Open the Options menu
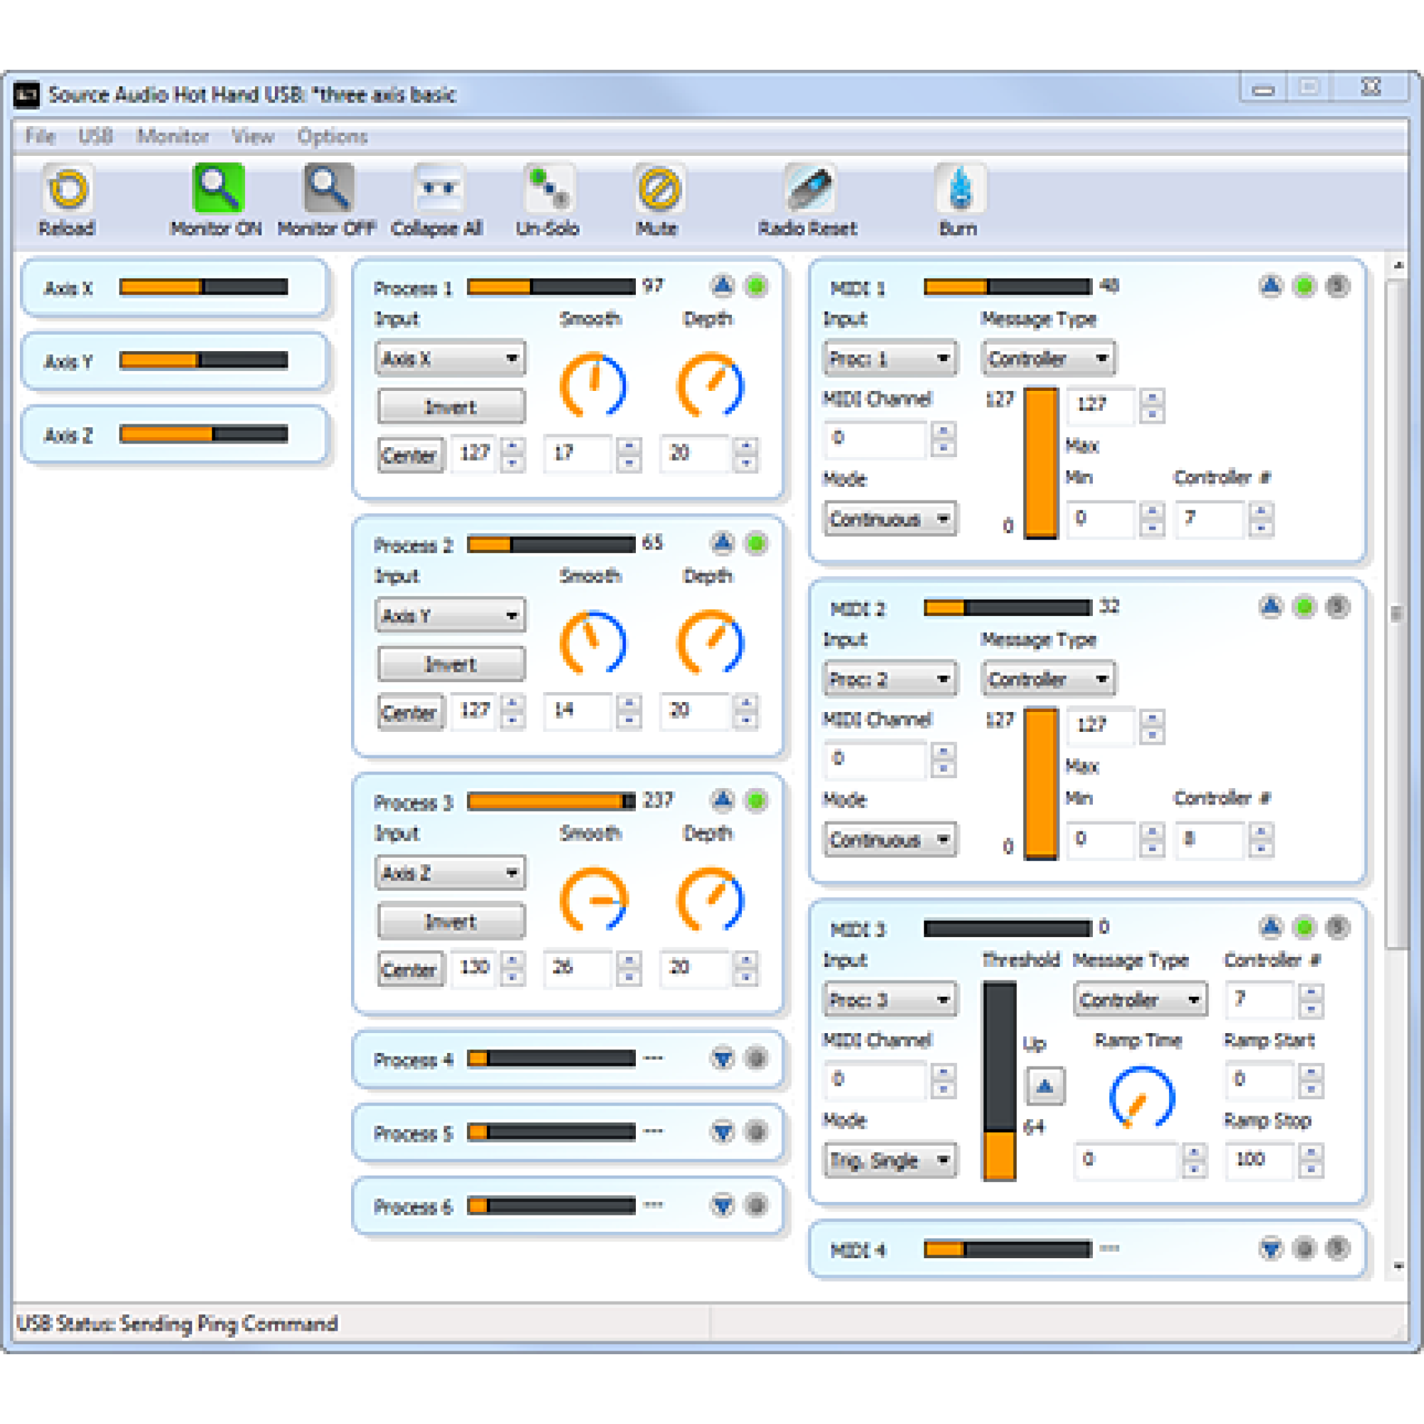Viewport: 1424px width, 1424px height. pyautogui.click(x=333, y=137)
